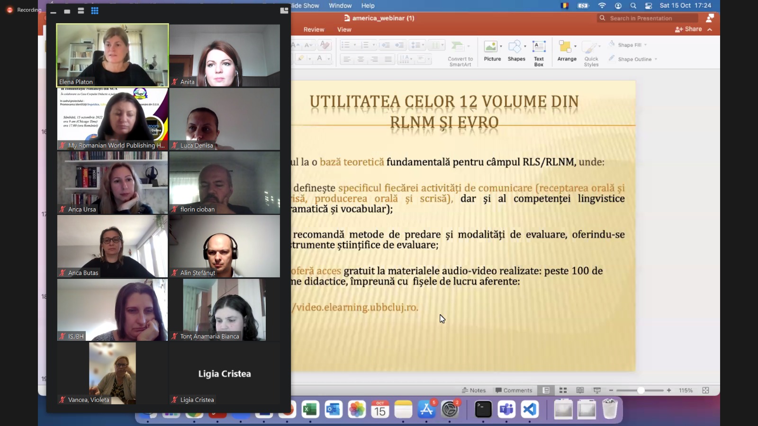
Task: Adjust the zoom slider handle
Action: coord(641,390)
